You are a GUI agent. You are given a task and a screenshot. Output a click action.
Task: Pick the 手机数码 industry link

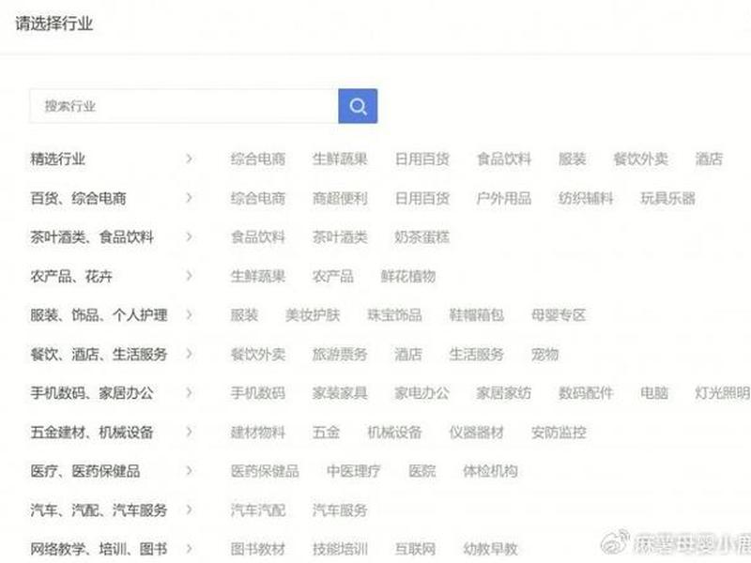(x=258, y=392)
